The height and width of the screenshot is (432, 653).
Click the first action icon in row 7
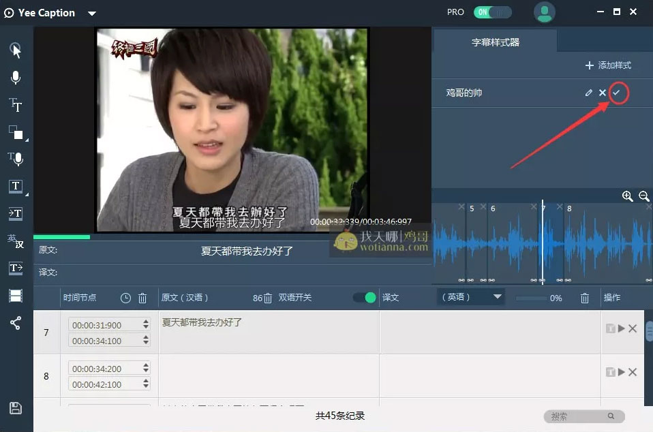point(611,328)
